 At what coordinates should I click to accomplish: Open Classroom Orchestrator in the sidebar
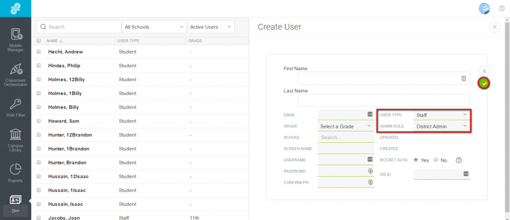(x=15, y=75)
